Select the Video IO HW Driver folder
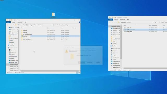The height and width of the screenshot is (94, 167). pyautogui.click(x=27, y=40)
